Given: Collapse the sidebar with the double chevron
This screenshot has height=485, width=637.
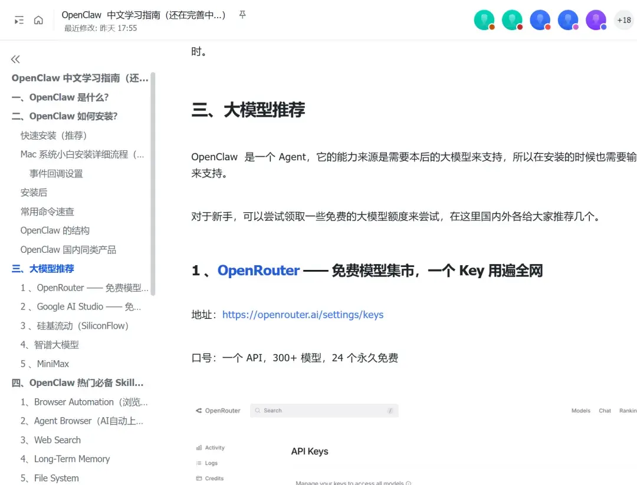Looking at the screenshot, I should [x=15, y=59].
